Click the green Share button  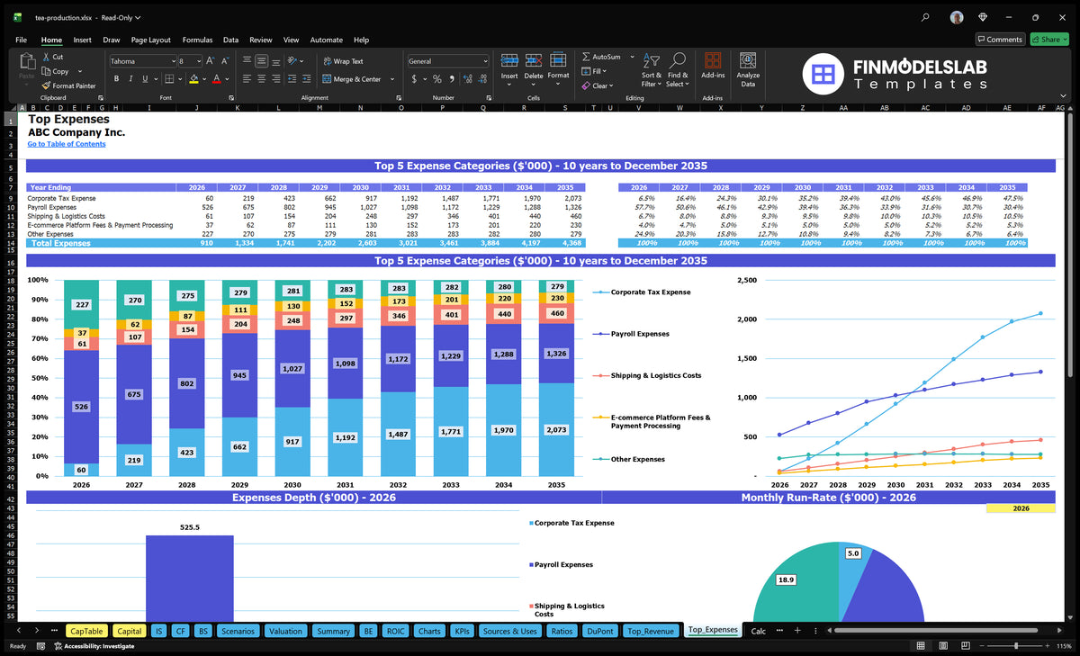pyautogui.click(x=1048, y=40)
